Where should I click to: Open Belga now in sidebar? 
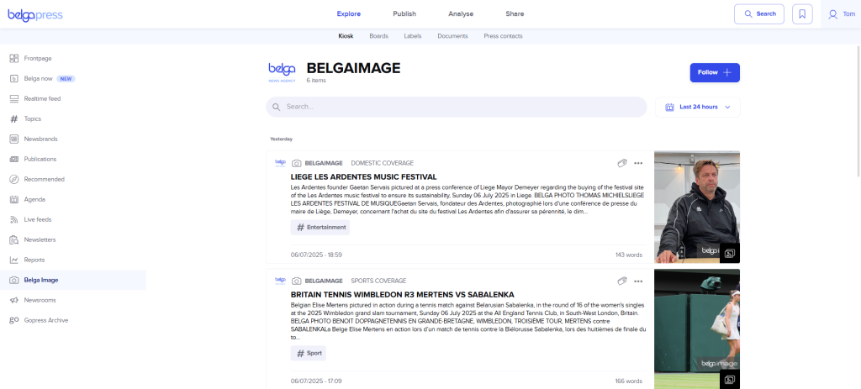click(38, 78)
